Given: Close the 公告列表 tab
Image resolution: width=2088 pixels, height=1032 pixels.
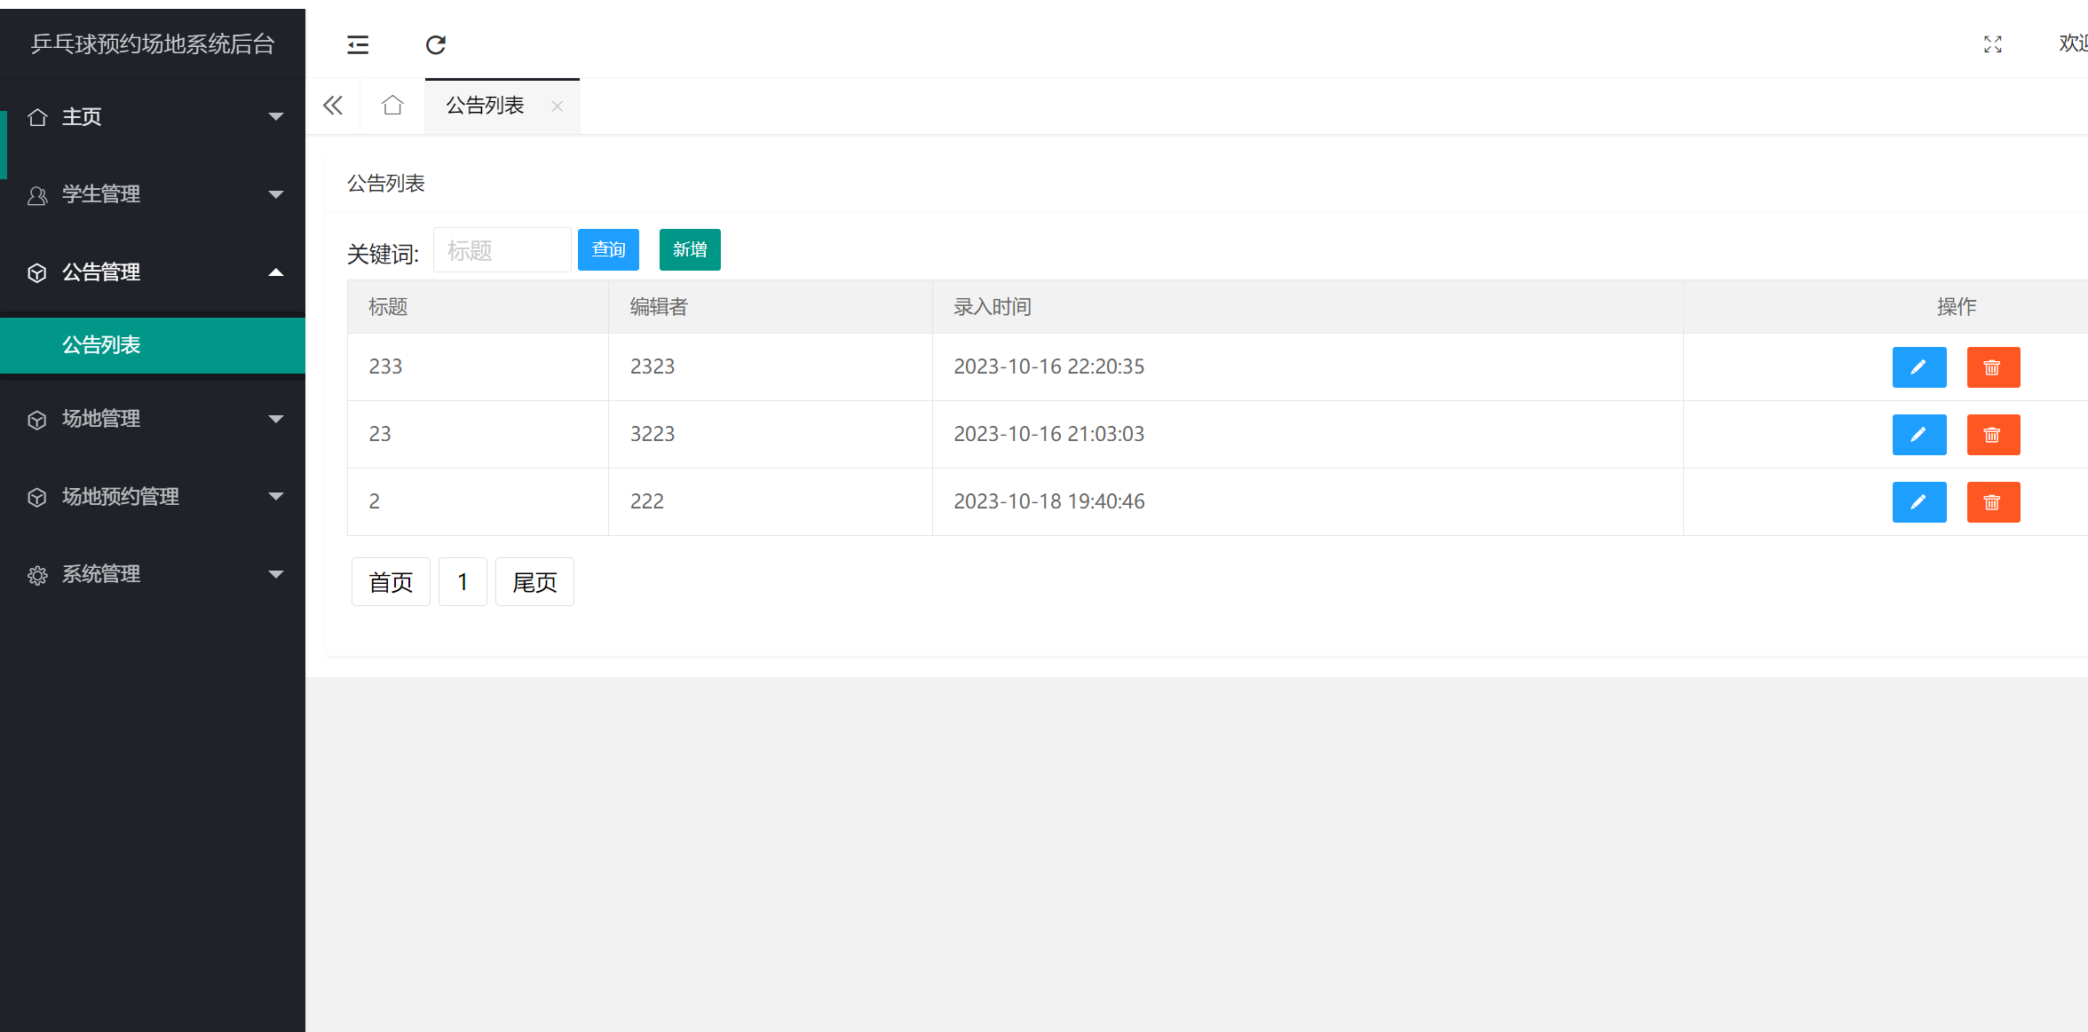Looking at the screenshot, I should pos(557,106).
